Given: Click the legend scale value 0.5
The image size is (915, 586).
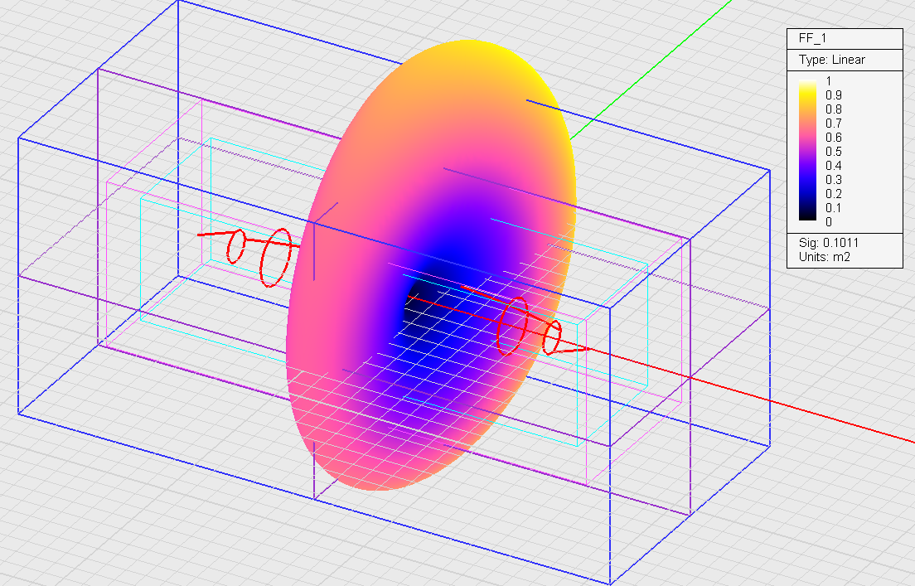Looking at the screenshot, I should [x=834, y=152].
